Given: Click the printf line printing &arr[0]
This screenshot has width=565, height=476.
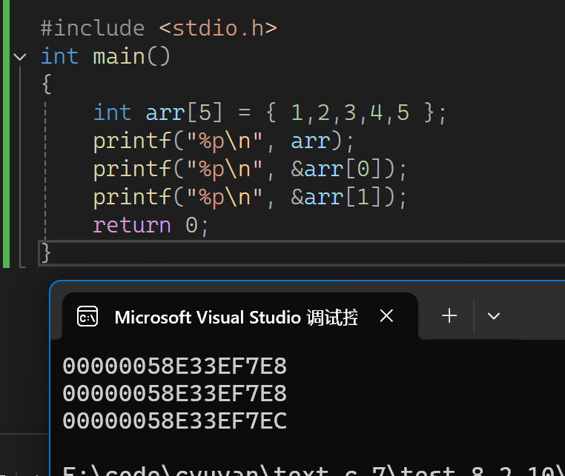Looking at the screenshot, I should click(x=250, y=169).
